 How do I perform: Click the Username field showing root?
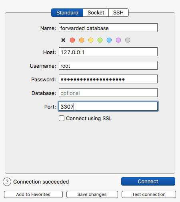pos(108,65)
